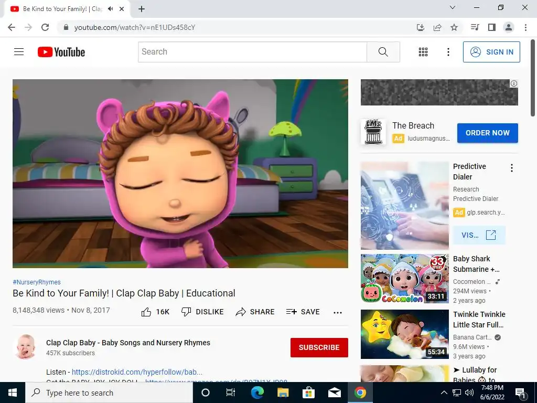Image resolution: width=537 pixels, height=403 pixels.
Task: Click the video player to pause
Action: tap(180, 173)
